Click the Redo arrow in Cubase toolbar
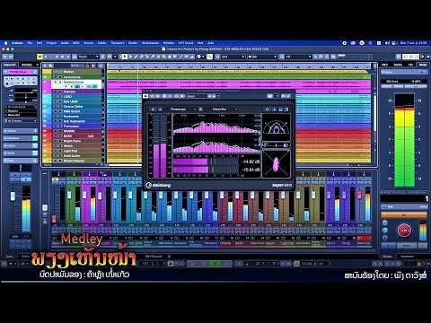This screenshot has height=323, width=431. click(11, 57)
